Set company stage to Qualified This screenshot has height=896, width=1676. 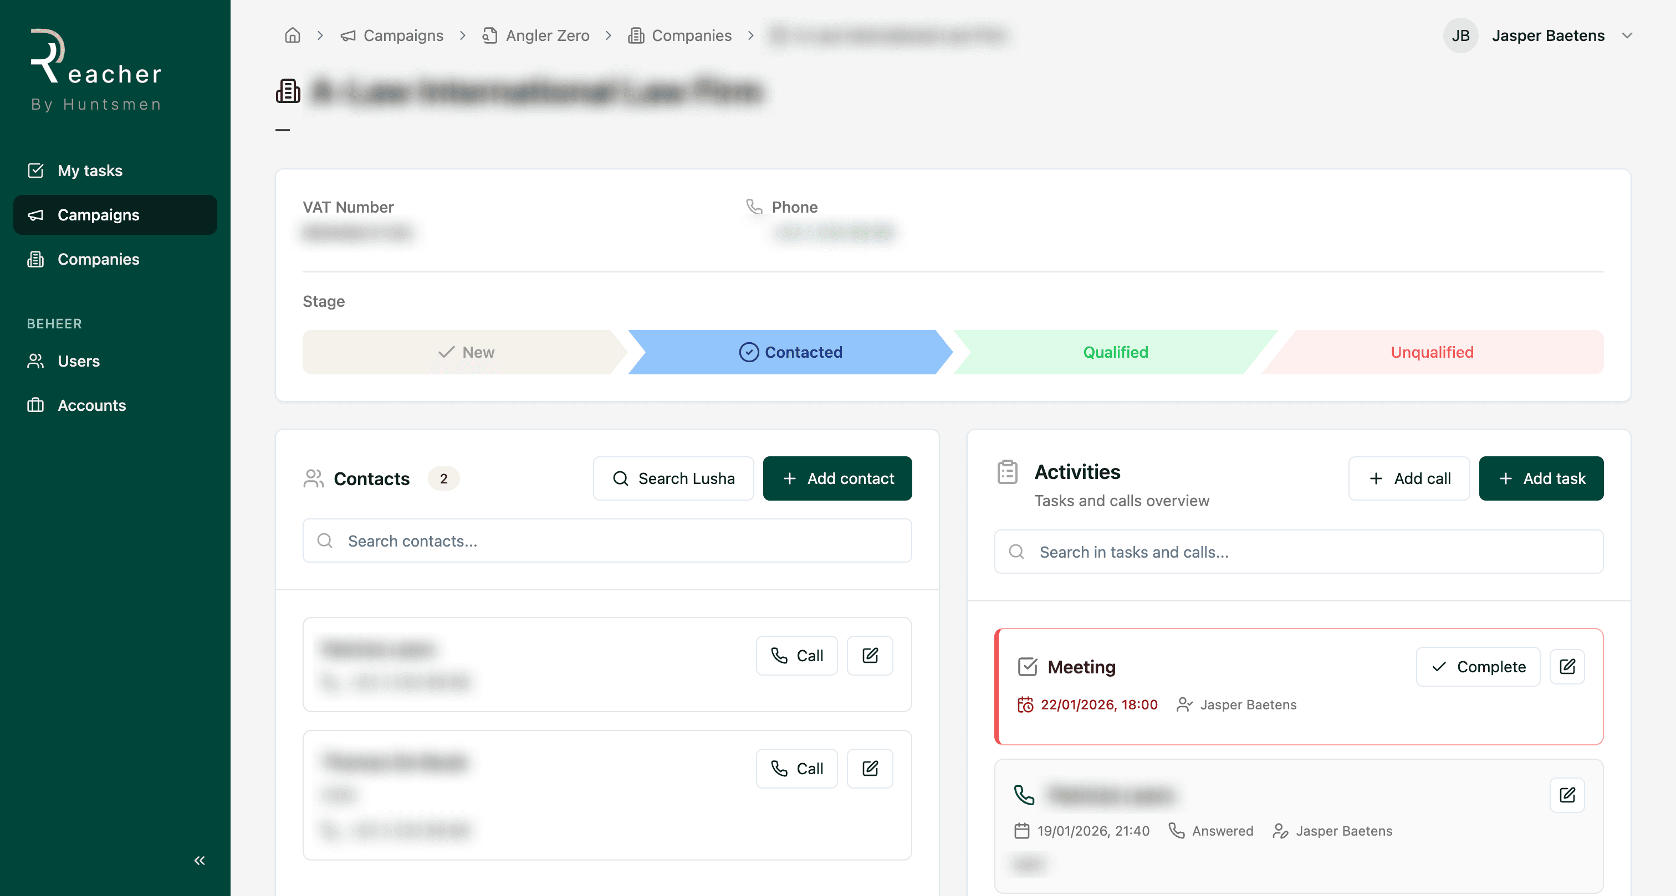point(1115,352)
